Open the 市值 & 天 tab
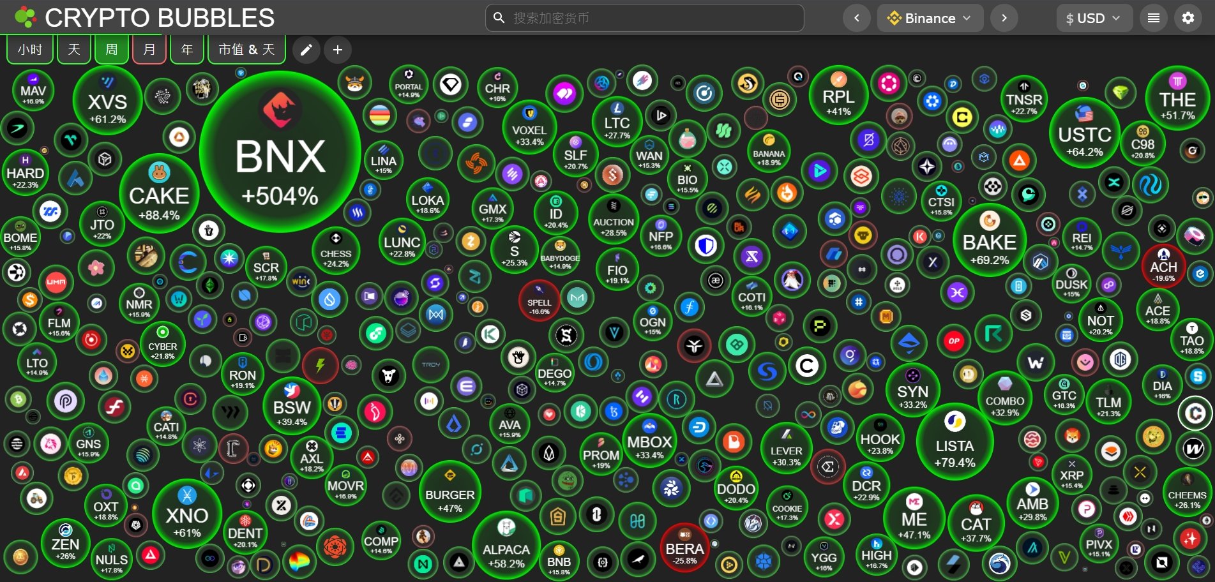1215x582 pixels. (246, 50)
